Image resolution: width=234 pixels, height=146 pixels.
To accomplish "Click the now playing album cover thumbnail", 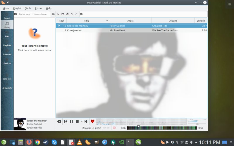I will [20, 124].
